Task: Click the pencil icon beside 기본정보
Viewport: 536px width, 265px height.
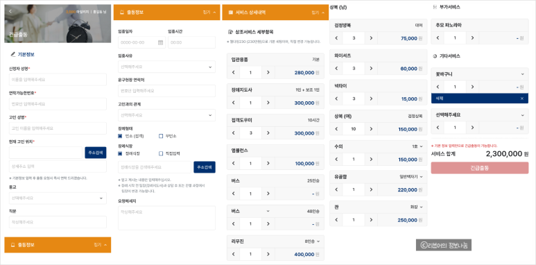Action: (13, 54)
